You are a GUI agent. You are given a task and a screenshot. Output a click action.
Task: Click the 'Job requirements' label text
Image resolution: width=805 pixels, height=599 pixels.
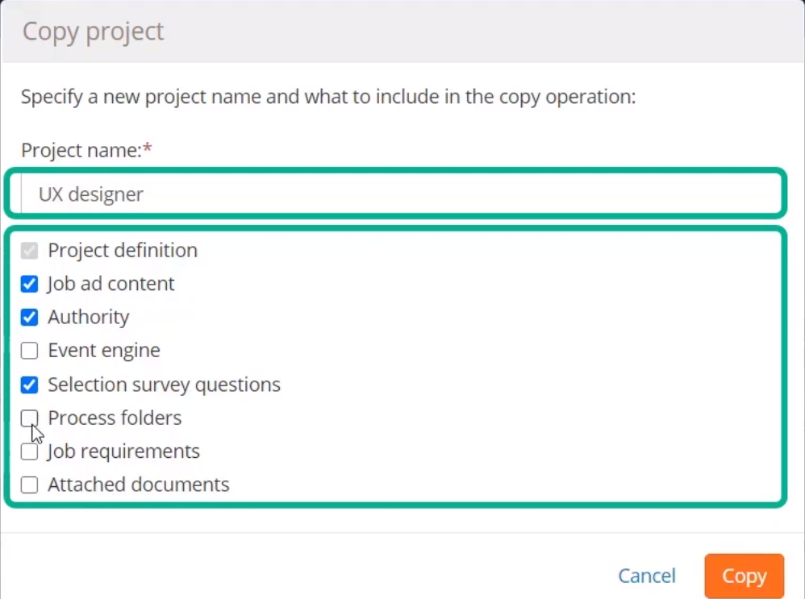click(x=123, y=451)
